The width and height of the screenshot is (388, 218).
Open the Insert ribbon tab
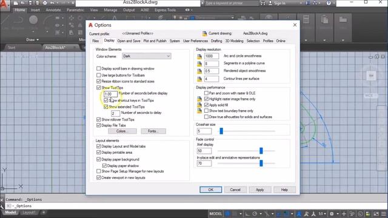[35, 10]
